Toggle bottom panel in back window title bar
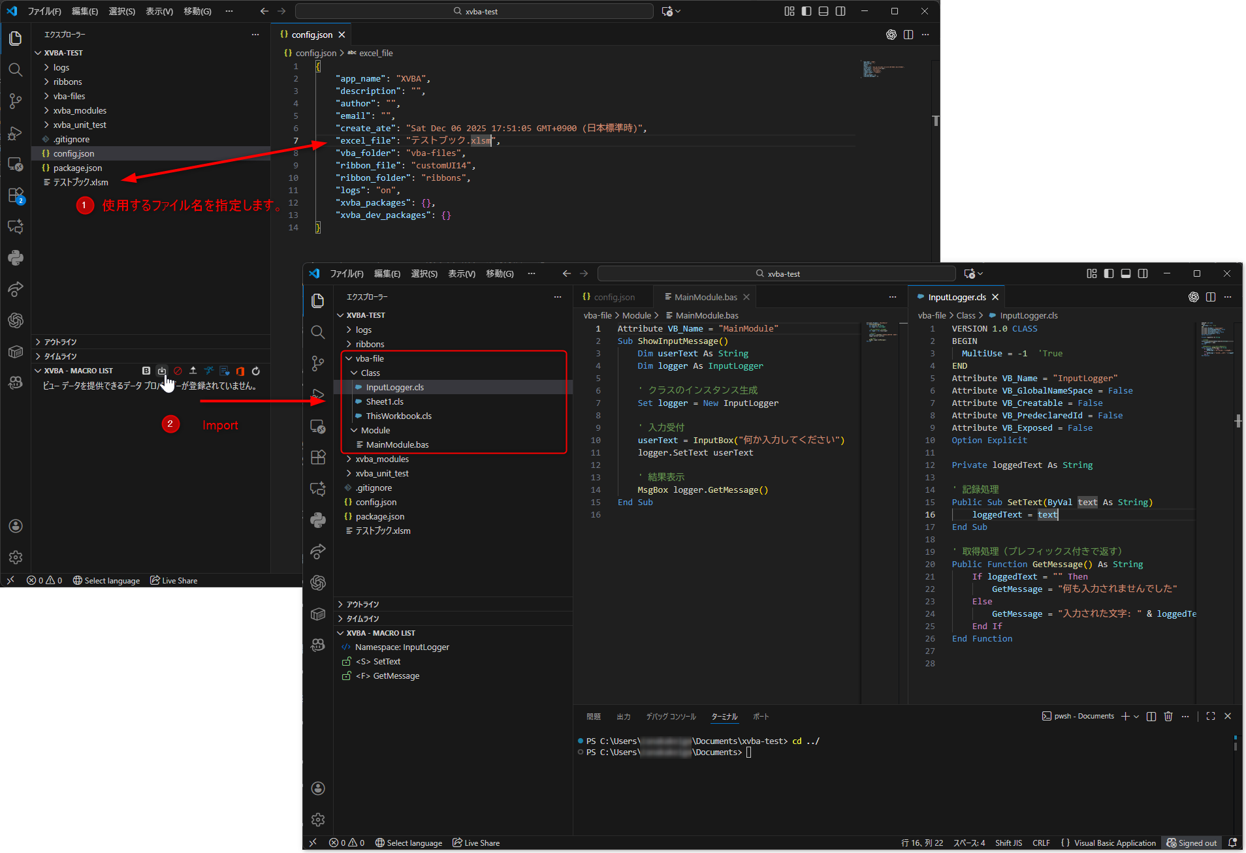The width and height of the screenshot is (1246, 853). tap(823, 11)
